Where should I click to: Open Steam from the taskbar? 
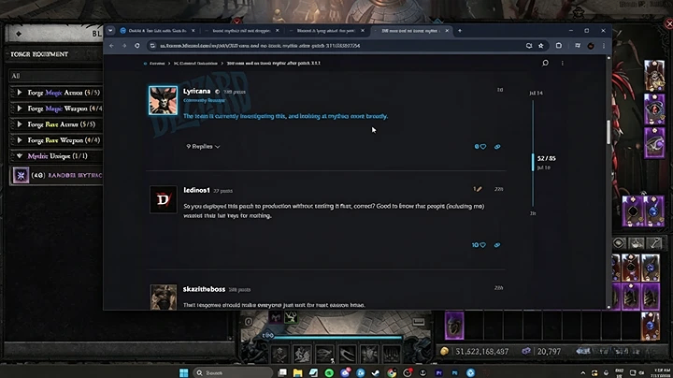(x=376, y=372)
